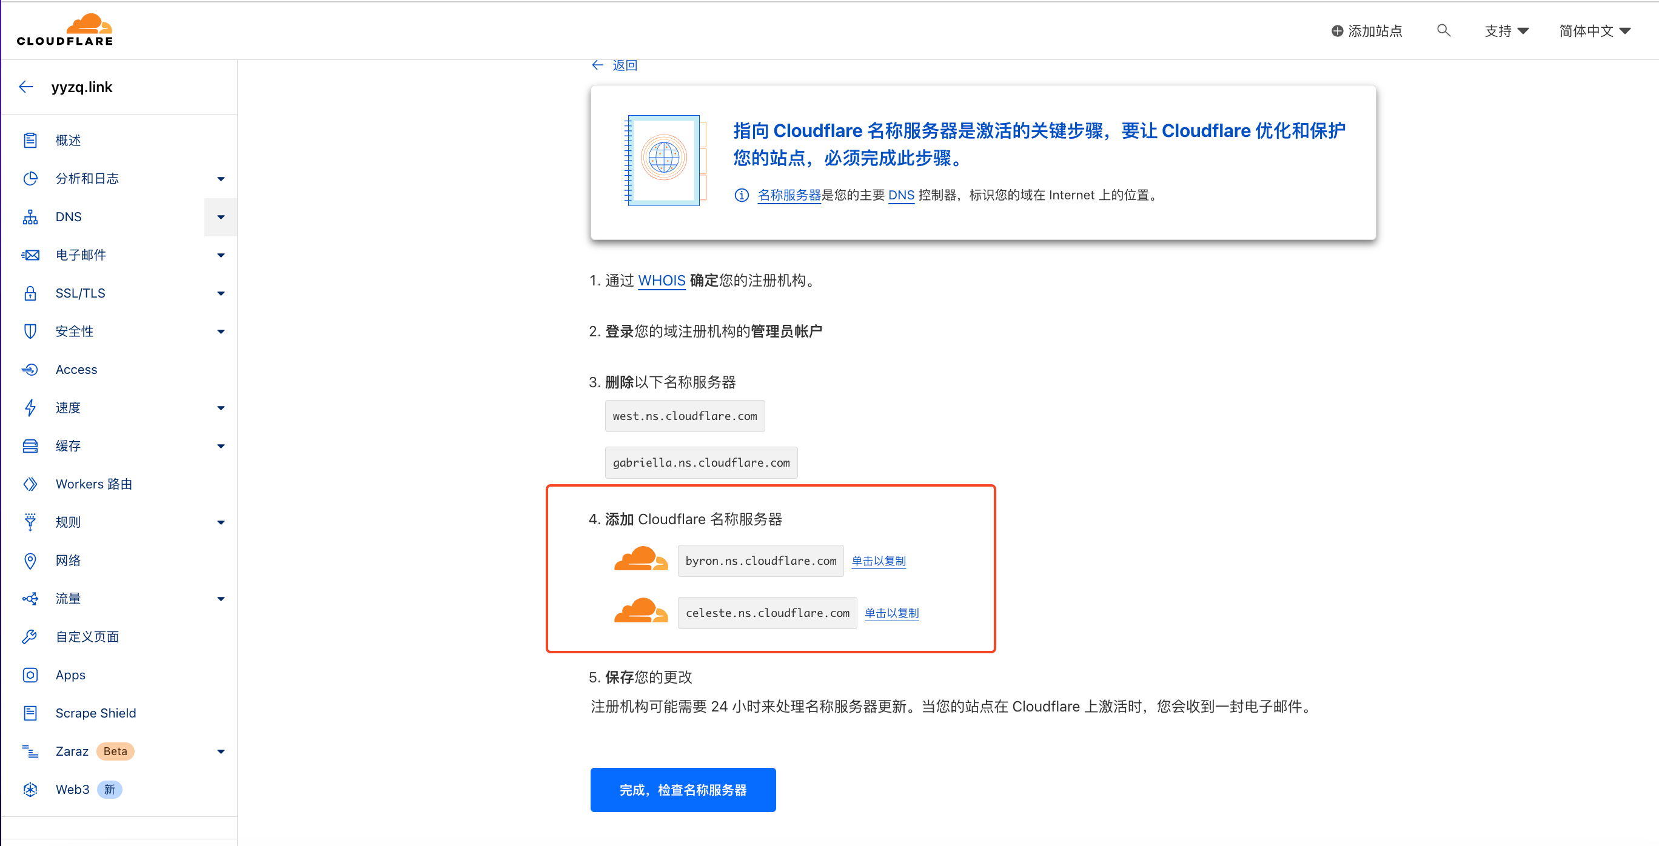This screenshot has width=1659, height=846.
Task: Click the DNS network tree icon
Action: [x=30, y=217]
